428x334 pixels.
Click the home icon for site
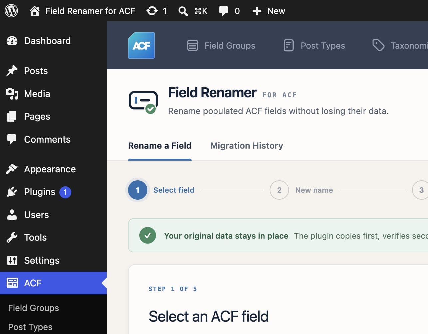click(34, 11)
